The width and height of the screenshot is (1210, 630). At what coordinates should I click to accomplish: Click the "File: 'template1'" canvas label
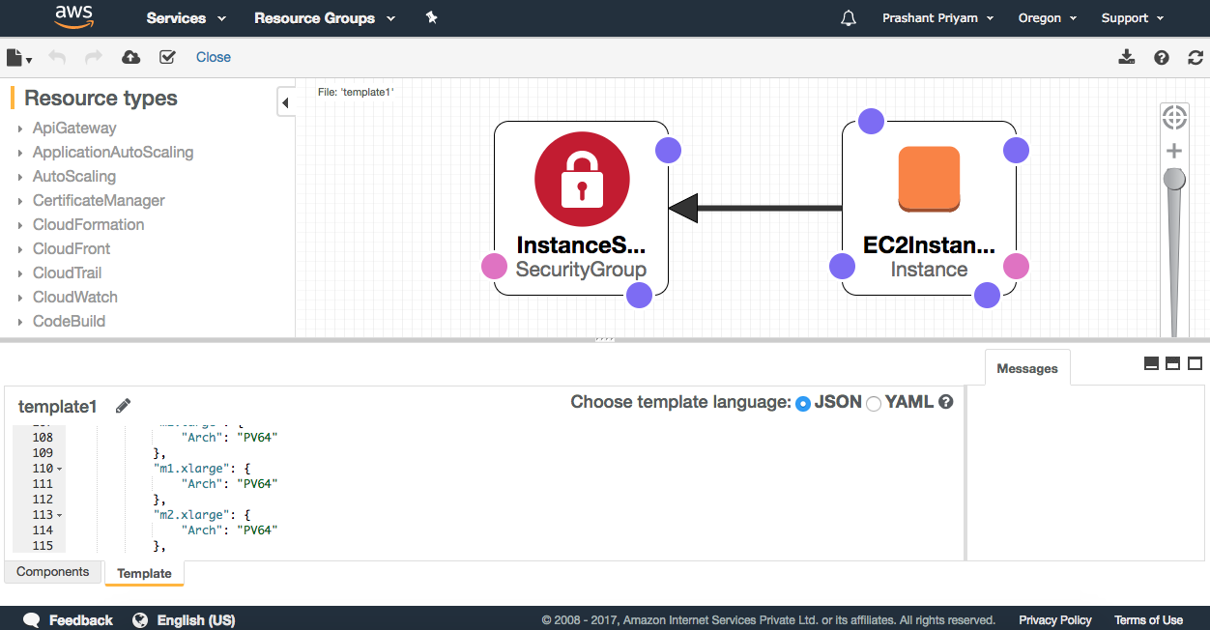tap(356, 92)
